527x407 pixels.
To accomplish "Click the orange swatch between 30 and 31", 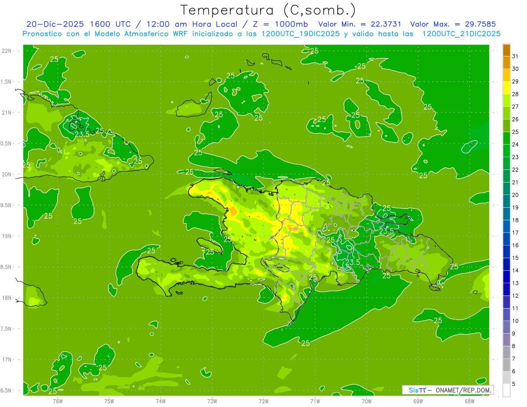I will coord(506,63).
